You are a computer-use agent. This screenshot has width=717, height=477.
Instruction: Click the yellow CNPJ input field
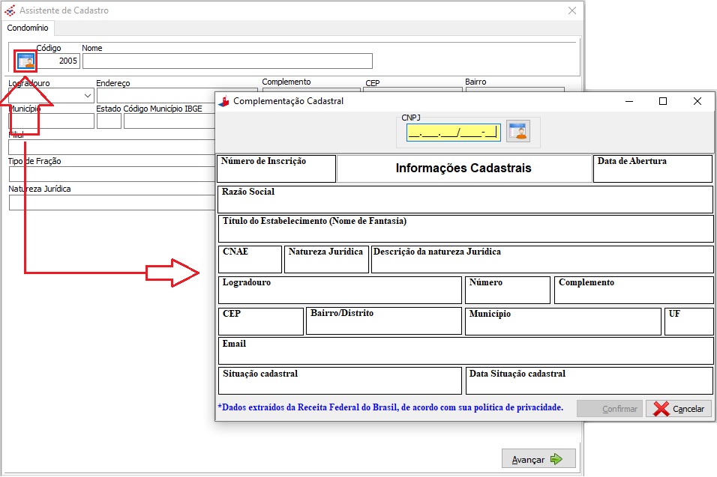pos(454,133)
